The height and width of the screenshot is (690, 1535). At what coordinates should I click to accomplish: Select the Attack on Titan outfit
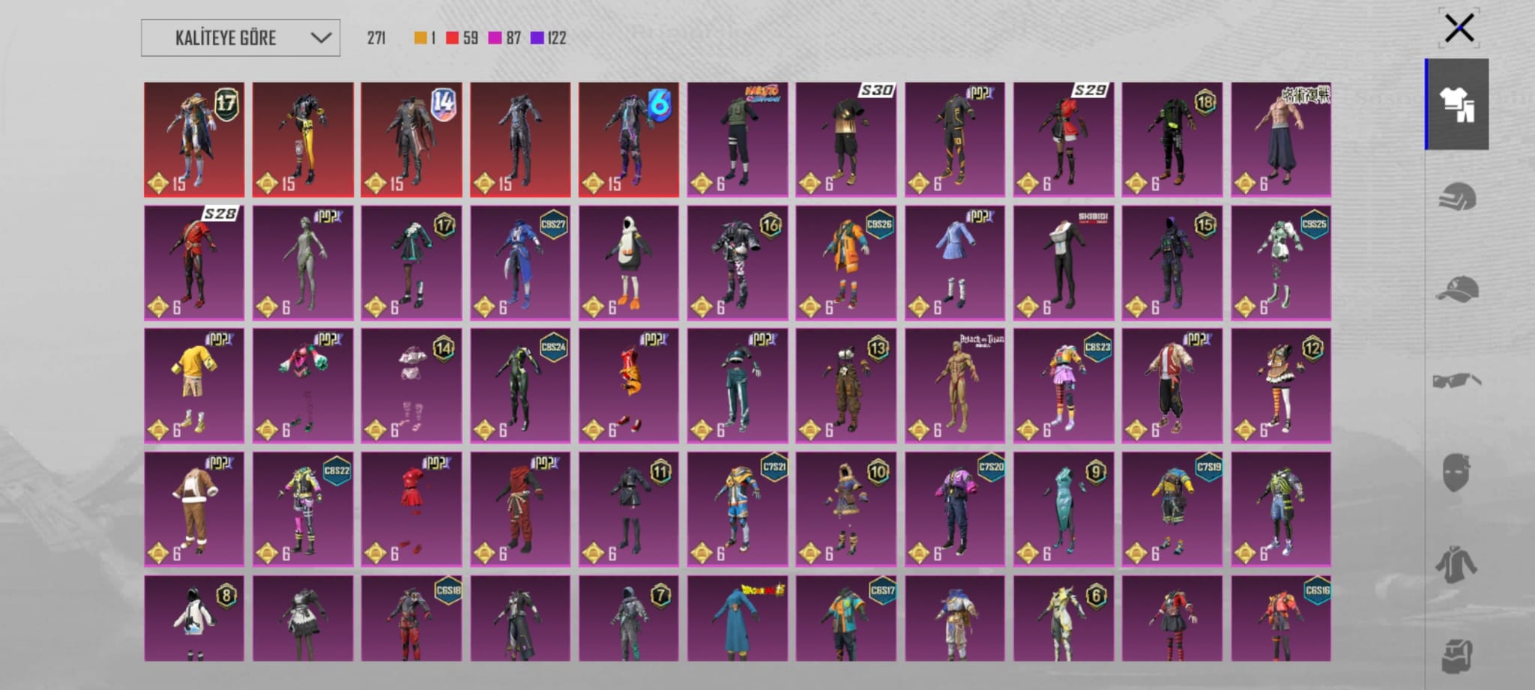click(x=955, y=386)
